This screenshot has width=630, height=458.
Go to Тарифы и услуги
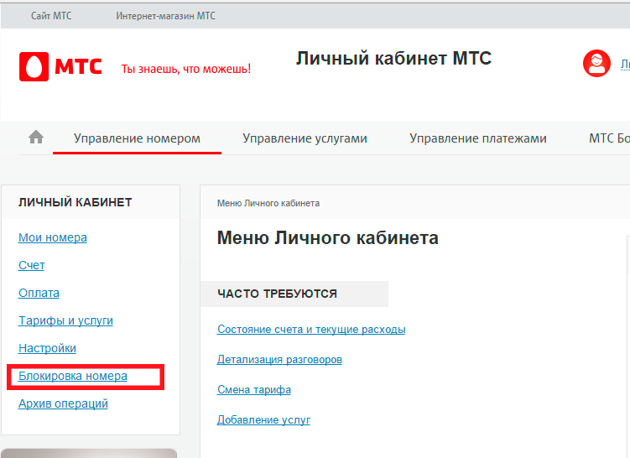[x=65, y=320]
